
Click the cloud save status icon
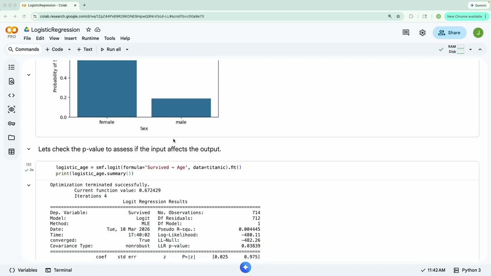tap(97, 30)
